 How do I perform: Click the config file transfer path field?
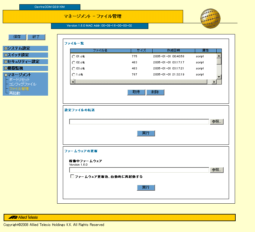tap(139, 122)
